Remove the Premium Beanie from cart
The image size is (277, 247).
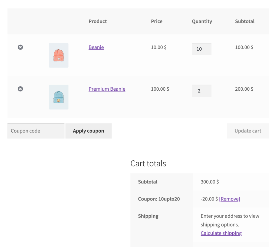tap(20, 89)
